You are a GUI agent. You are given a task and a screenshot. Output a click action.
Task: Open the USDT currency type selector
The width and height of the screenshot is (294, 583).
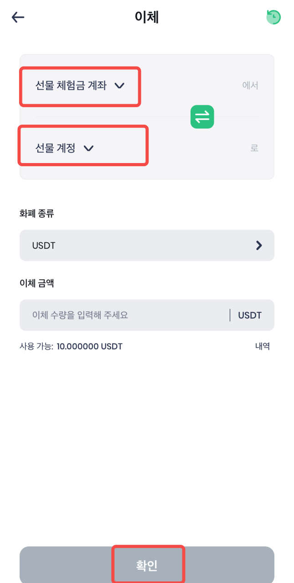(147, 245)
